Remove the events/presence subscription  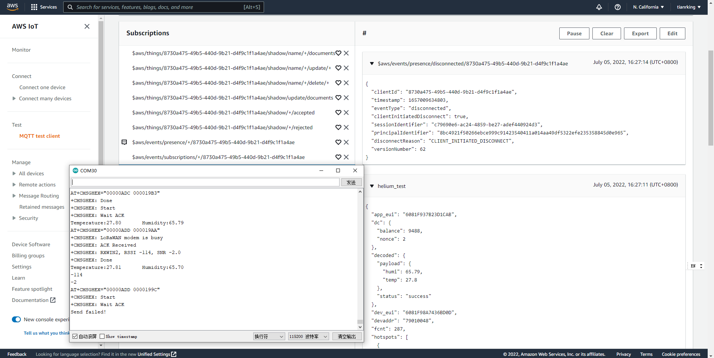click(346, 142)
